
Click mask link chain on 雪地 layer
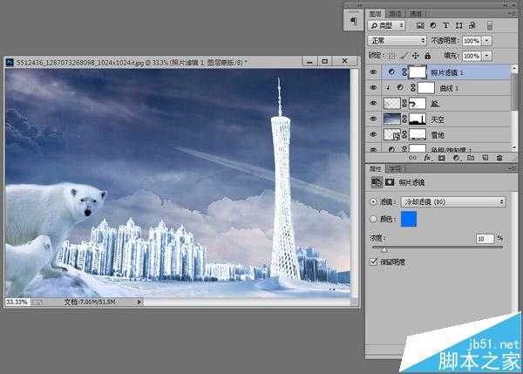click(404, 134)
